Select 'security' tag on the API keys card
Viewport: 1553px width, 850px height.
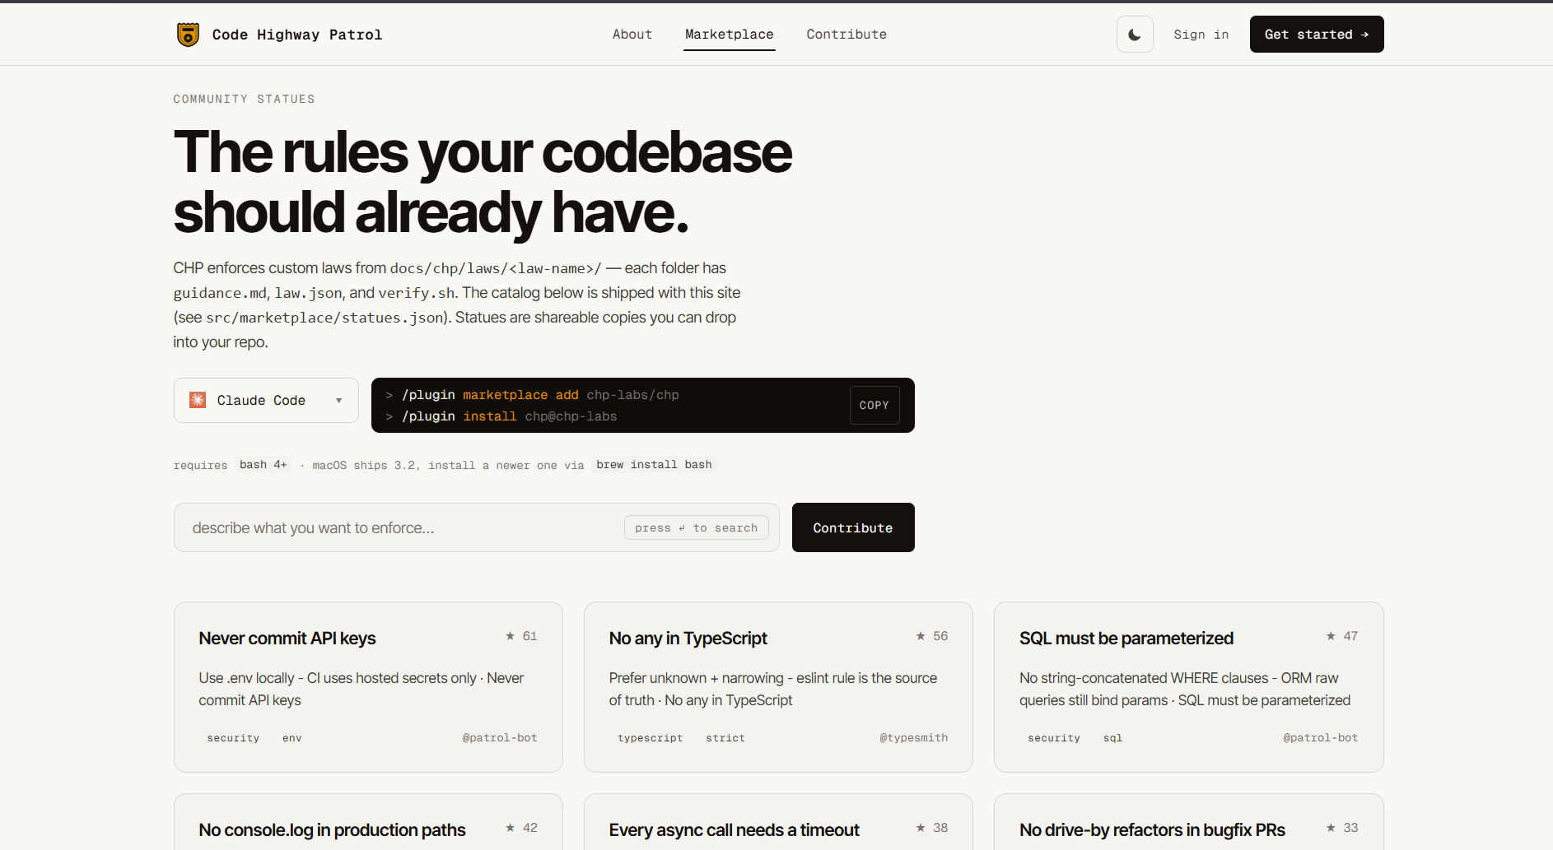pos(233,738)
